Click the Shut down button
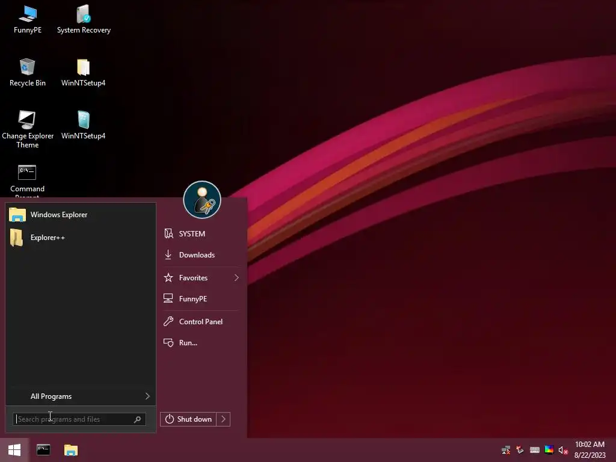Viewport: 616px width, 462px height. point(188,419)
